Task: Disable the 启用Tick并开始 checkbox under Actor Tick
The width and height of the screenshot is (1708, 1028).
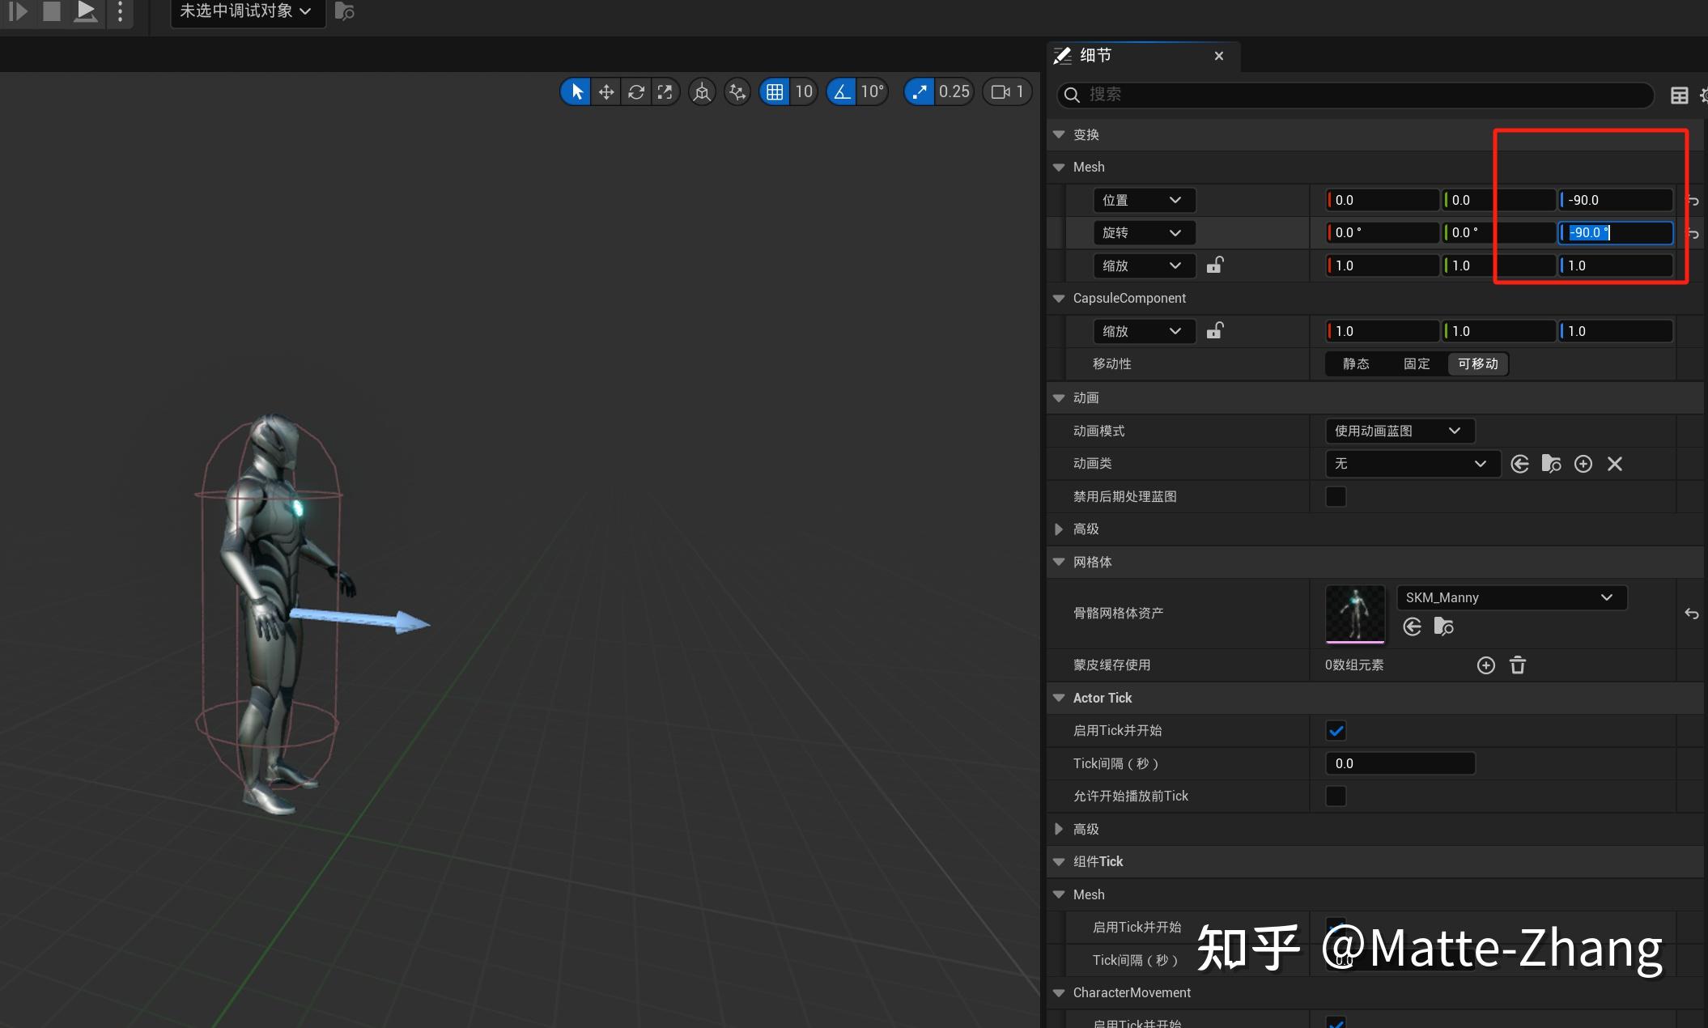Action: tap(1336, 730)
